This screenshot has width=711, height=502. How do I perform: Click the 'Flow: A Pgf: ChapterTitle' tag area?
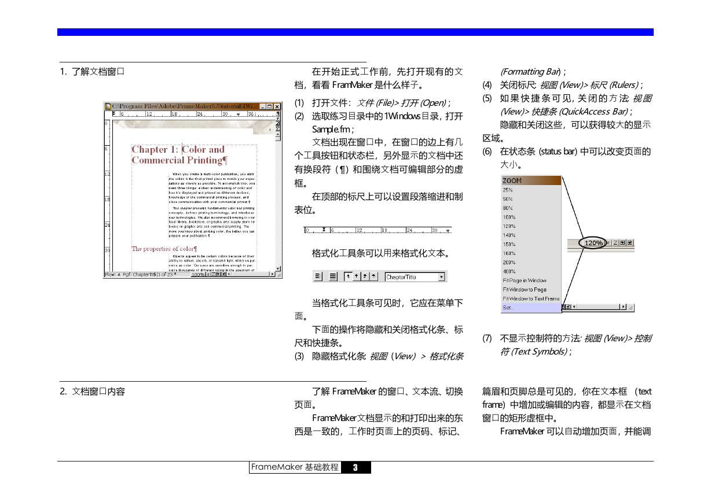130,275
